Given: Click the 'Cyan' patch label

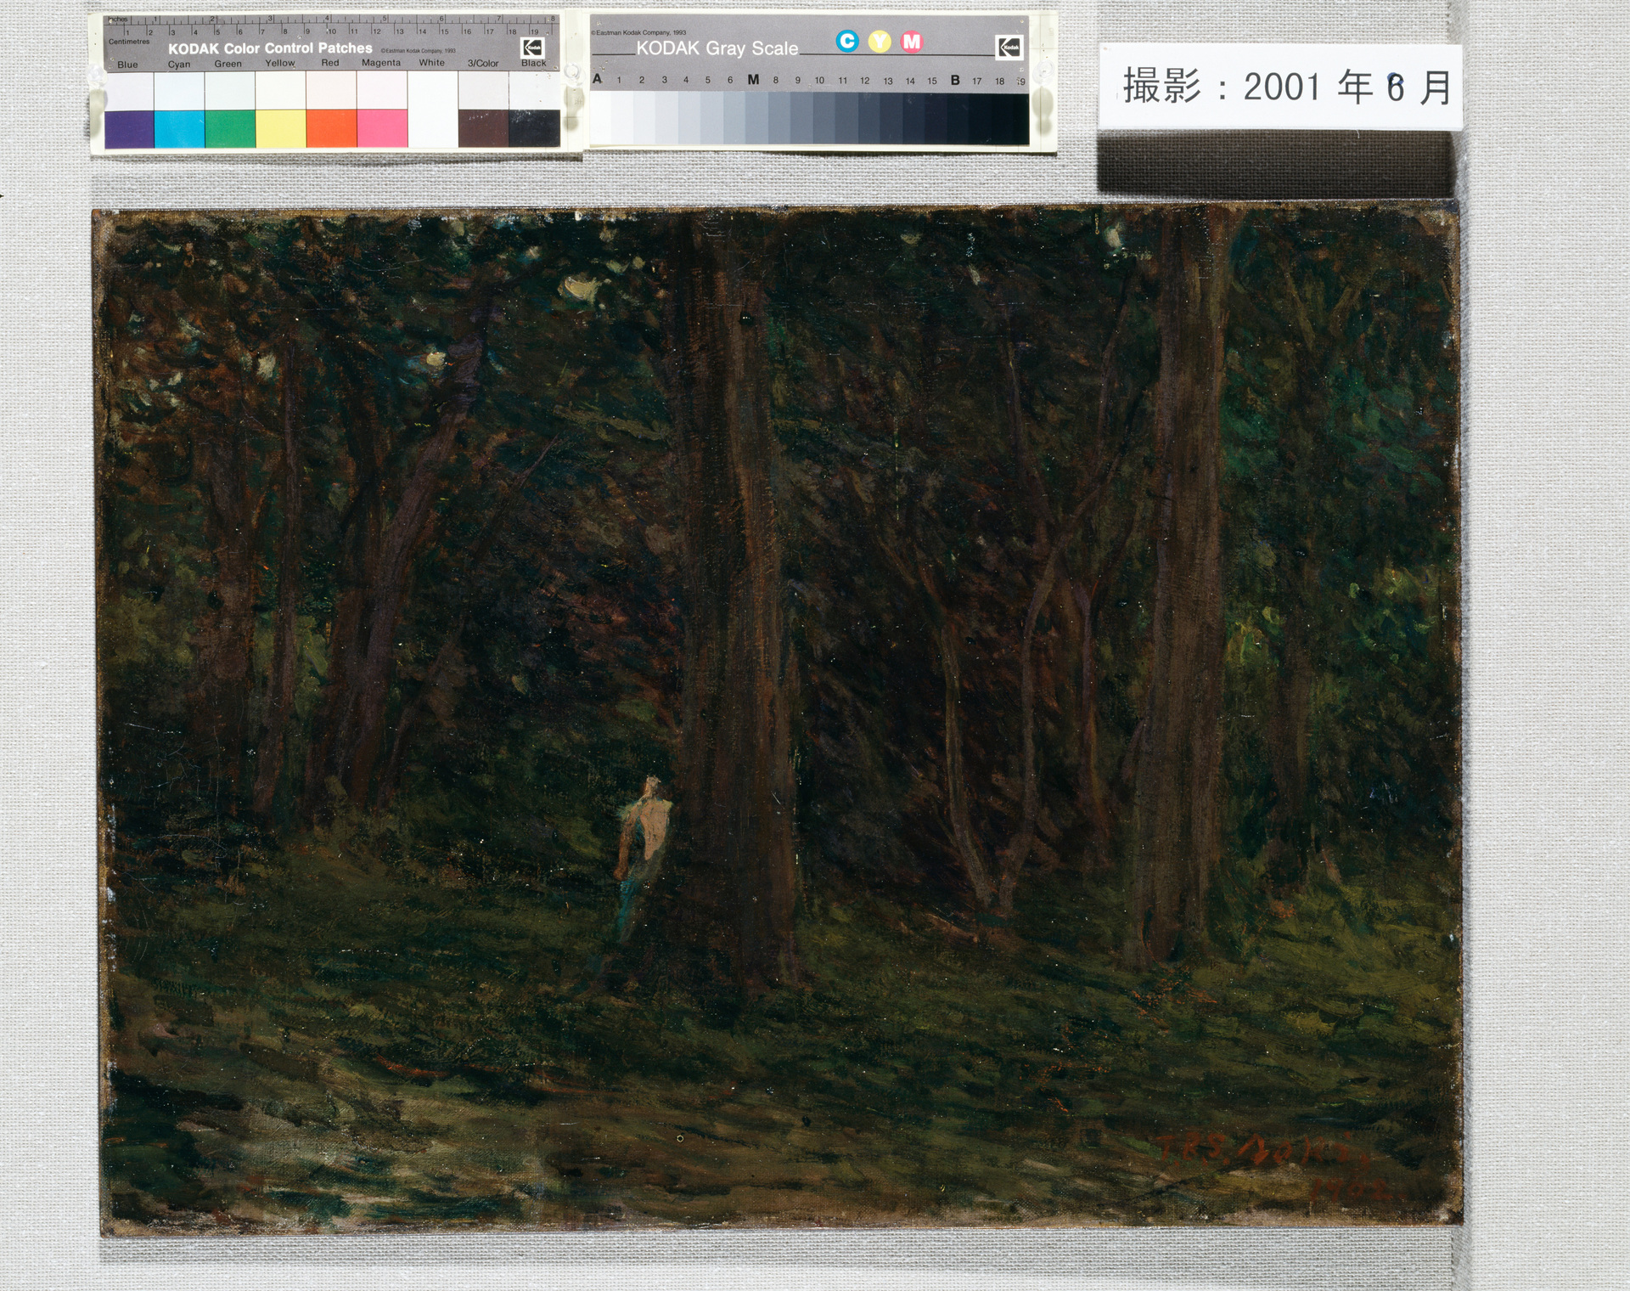Looking at the screenshot, I should click(179, 65).
